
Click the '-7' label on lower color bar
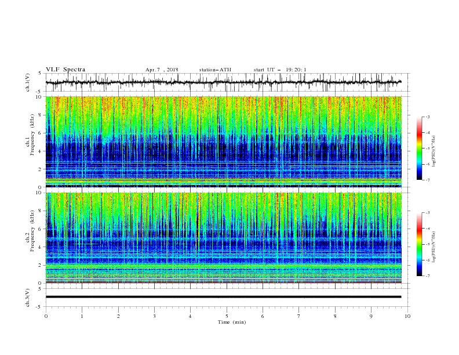coord(427,276)
